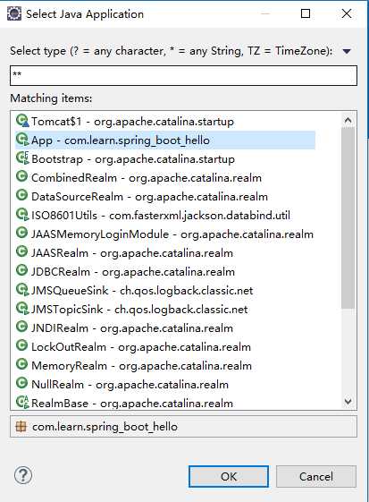Select App - com.learn.spring_boot_hello
Image resolution: width=369 pixels, height=502 pixels.
pos(165,140)
